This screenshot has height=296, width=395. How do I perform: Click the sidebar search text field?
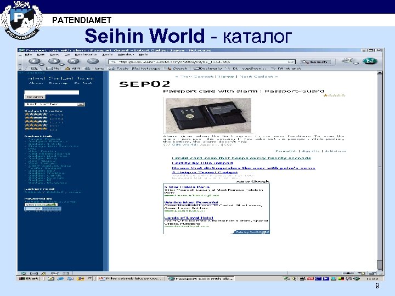[x=51, y=92]
